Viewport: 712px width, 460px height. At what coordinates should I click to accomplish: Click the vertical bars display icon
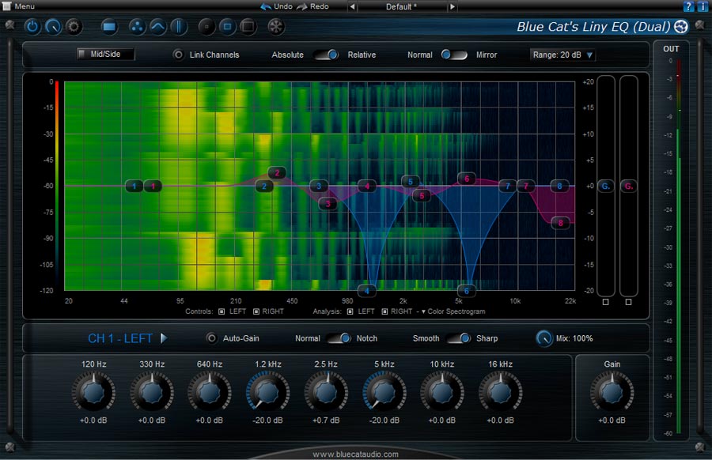pyautogui.click(x=179, y=26)
